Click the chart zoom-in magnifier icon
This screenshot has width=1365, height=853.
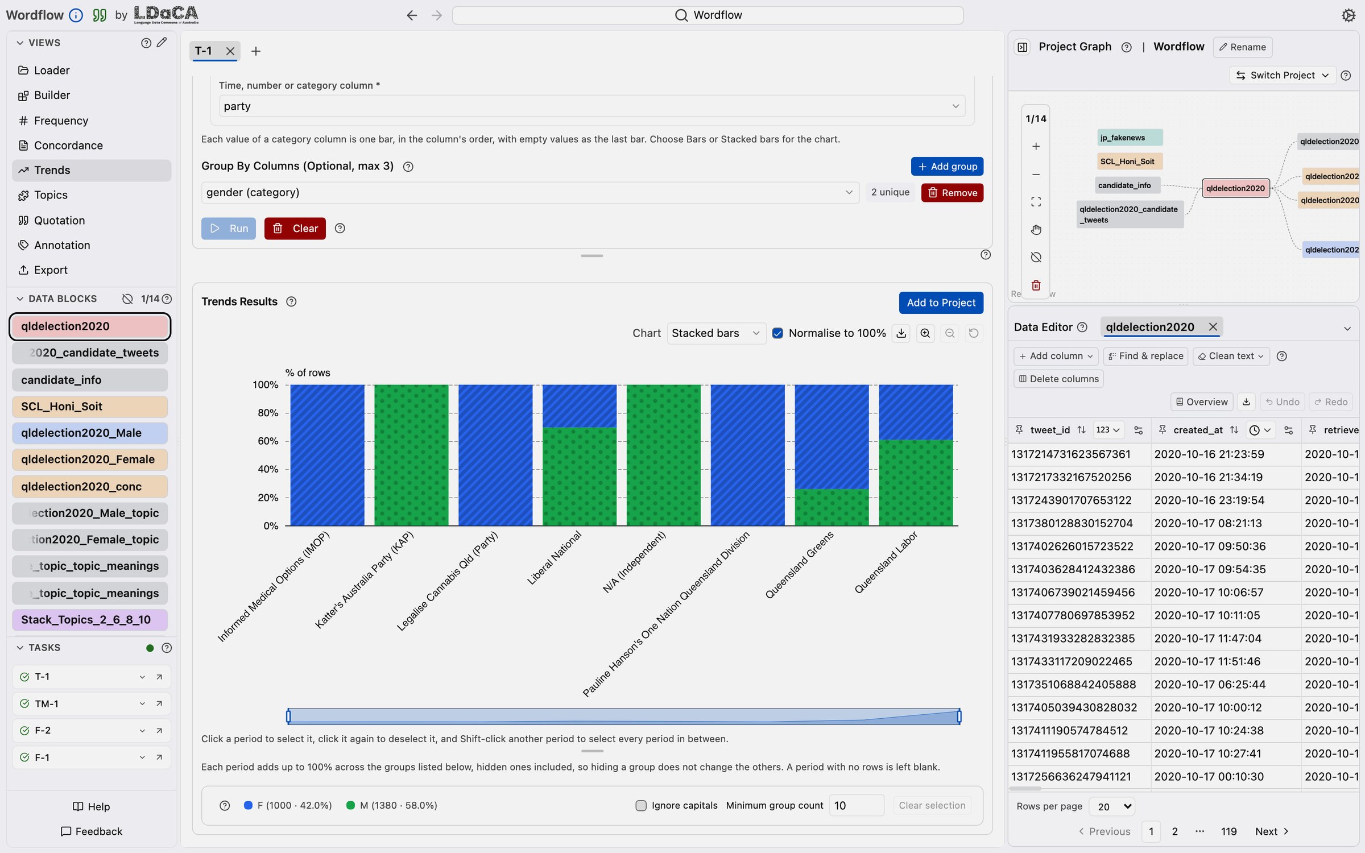pos(925,333)
